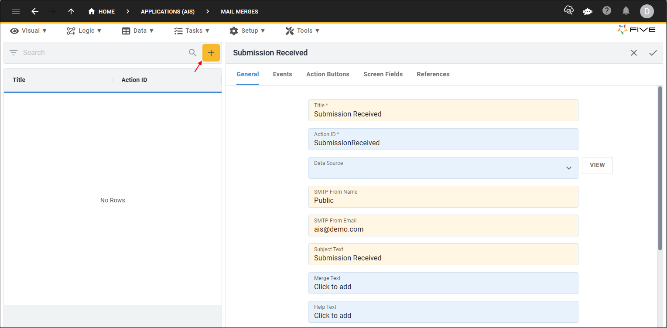This screenshot has height=328, width=667.
Task: Switch to the Action Buttons tab
Action: click(328, 74)
